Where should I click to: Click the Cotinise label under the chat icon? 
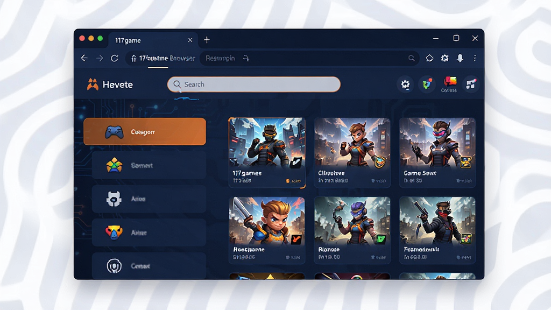coord(449,90)
